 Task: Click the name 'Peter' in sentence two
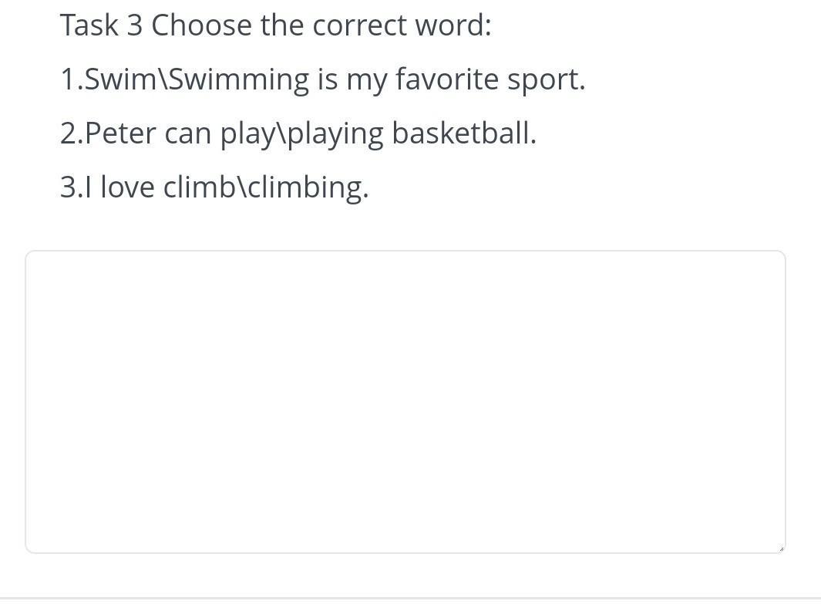tap(120, 133)
